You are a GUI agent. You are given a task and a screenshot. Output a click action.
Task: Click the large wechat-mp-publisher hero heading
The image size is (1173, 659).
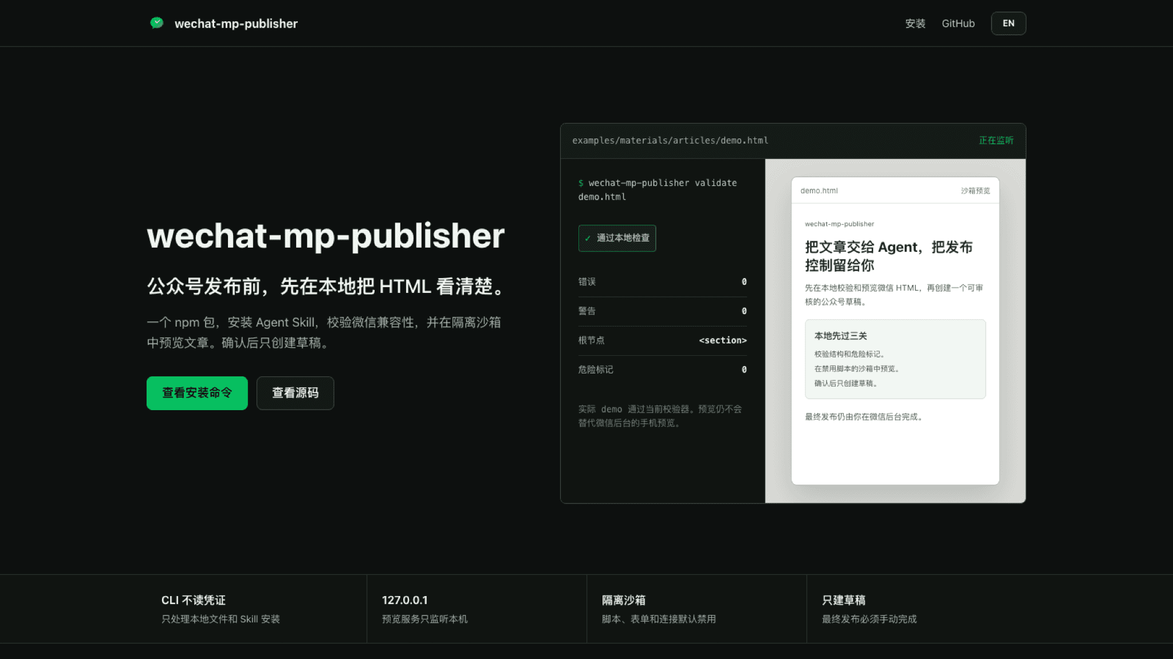(x=326, y=236)
